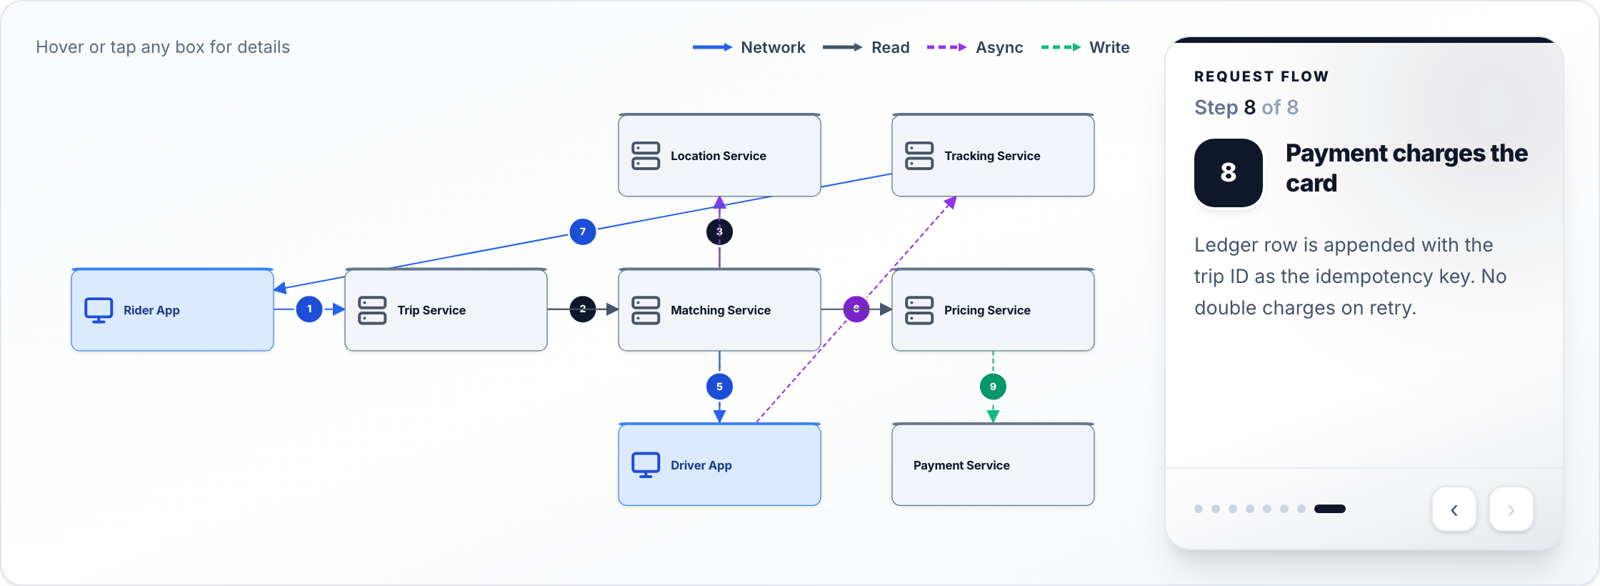Select green step badge 9 above Payment Service

[x=993, y=387]
